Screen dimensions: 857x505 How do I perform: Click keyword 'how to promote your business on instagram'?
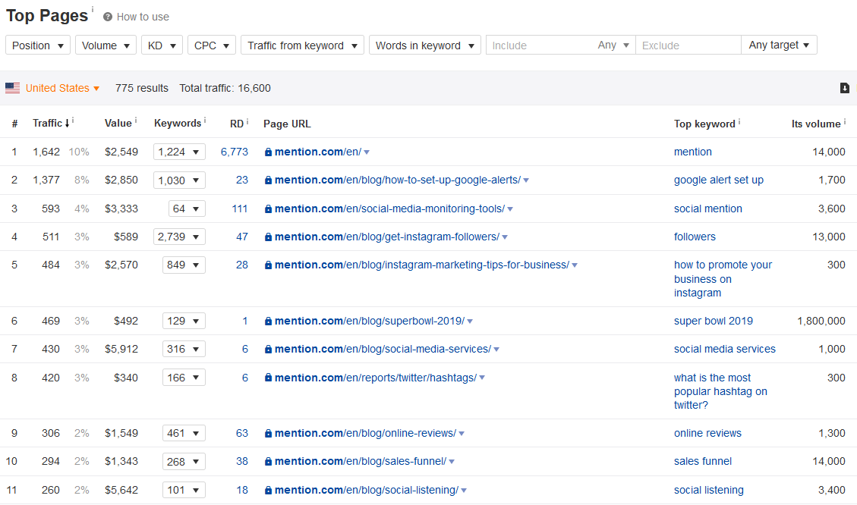tap(723, 279)
